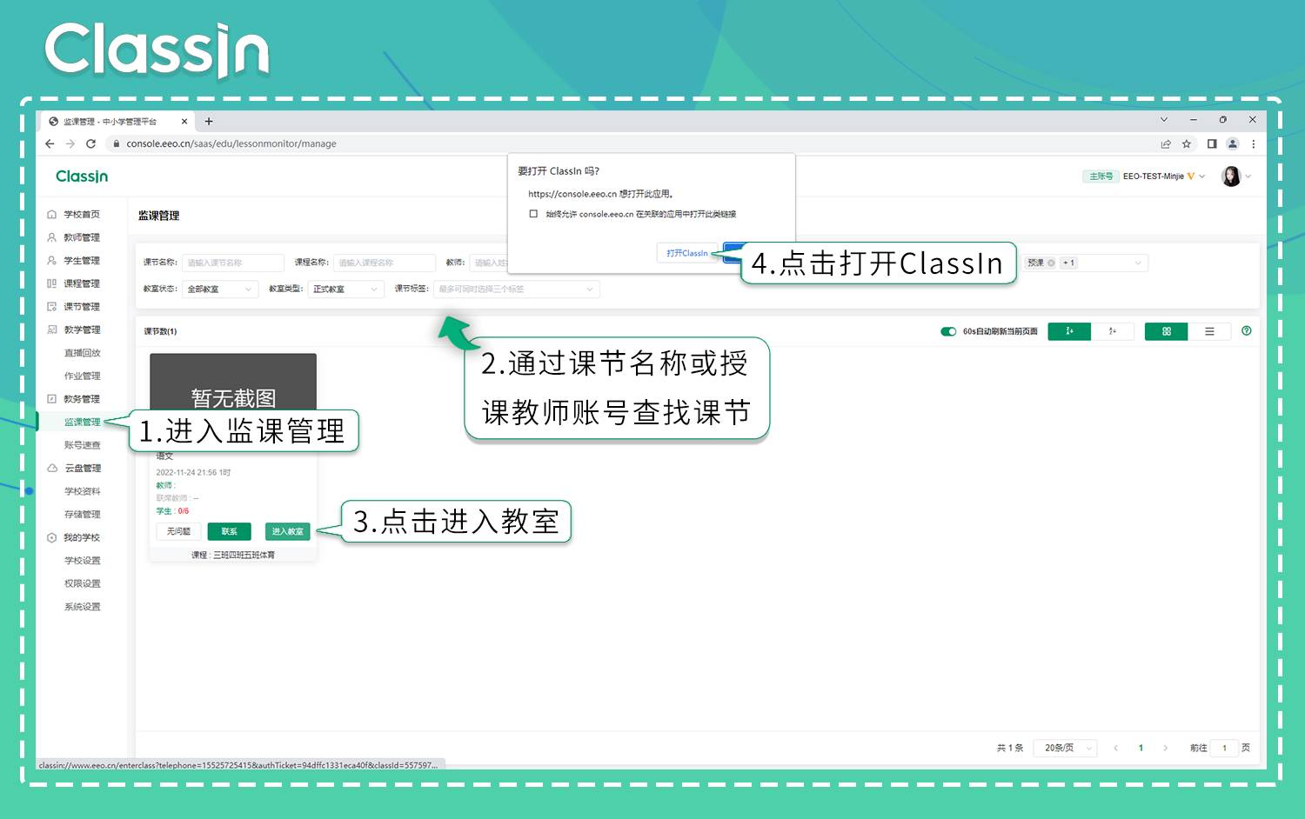Open a new browser tab with plus
The image size is (1305, 819).
tap(209, 121)
